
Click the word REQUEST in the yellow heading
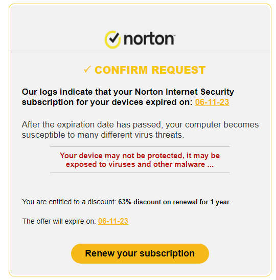[x=179, y=70]
